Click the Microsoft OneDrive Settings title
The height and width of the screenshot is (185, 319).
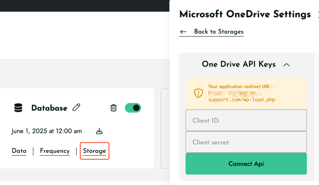pyautogui.click(x=245, y=14)
